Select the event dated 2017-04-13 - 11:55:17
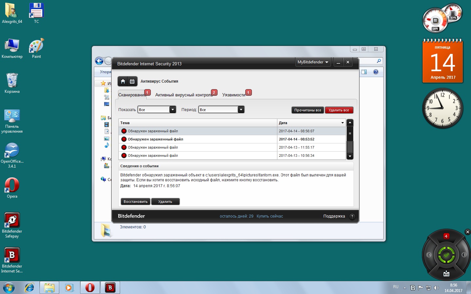Screen dimensions: 471x294 click(x=232, y=147)
